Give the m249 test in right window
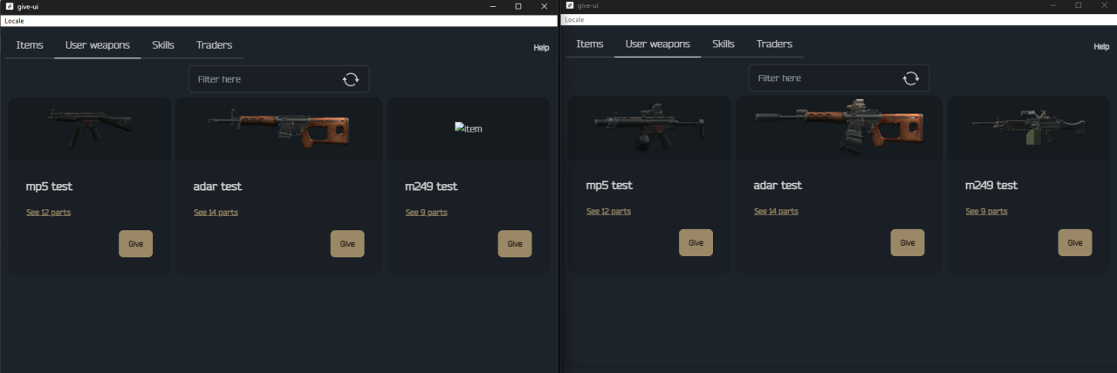This screenshot has height=373, width=1117. coord(1075,243)
